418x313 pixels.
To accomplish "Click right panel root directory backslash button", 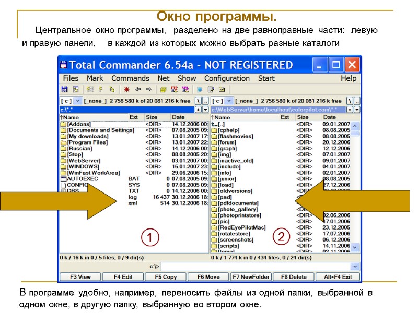I will [x=350, y=101].
